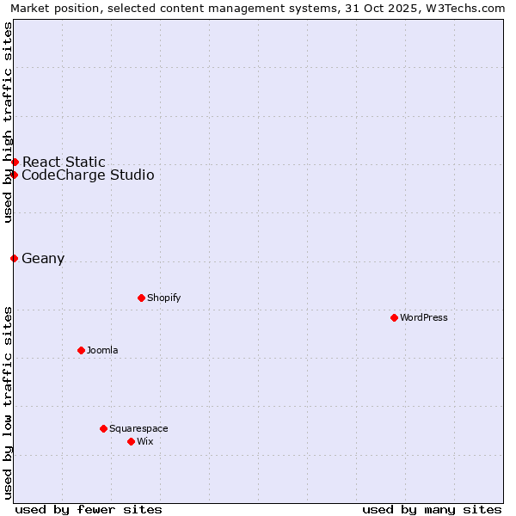Click the WordPress text label

[424, 317]
